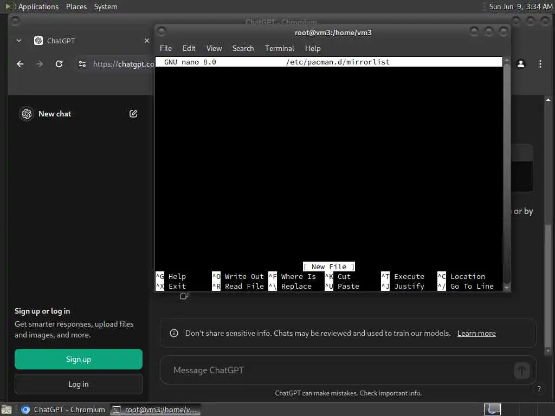Screen dimensions: 555x416
Task: Open the Help menu in terminal
Action: pyautogui.click(x=313, y=48)
